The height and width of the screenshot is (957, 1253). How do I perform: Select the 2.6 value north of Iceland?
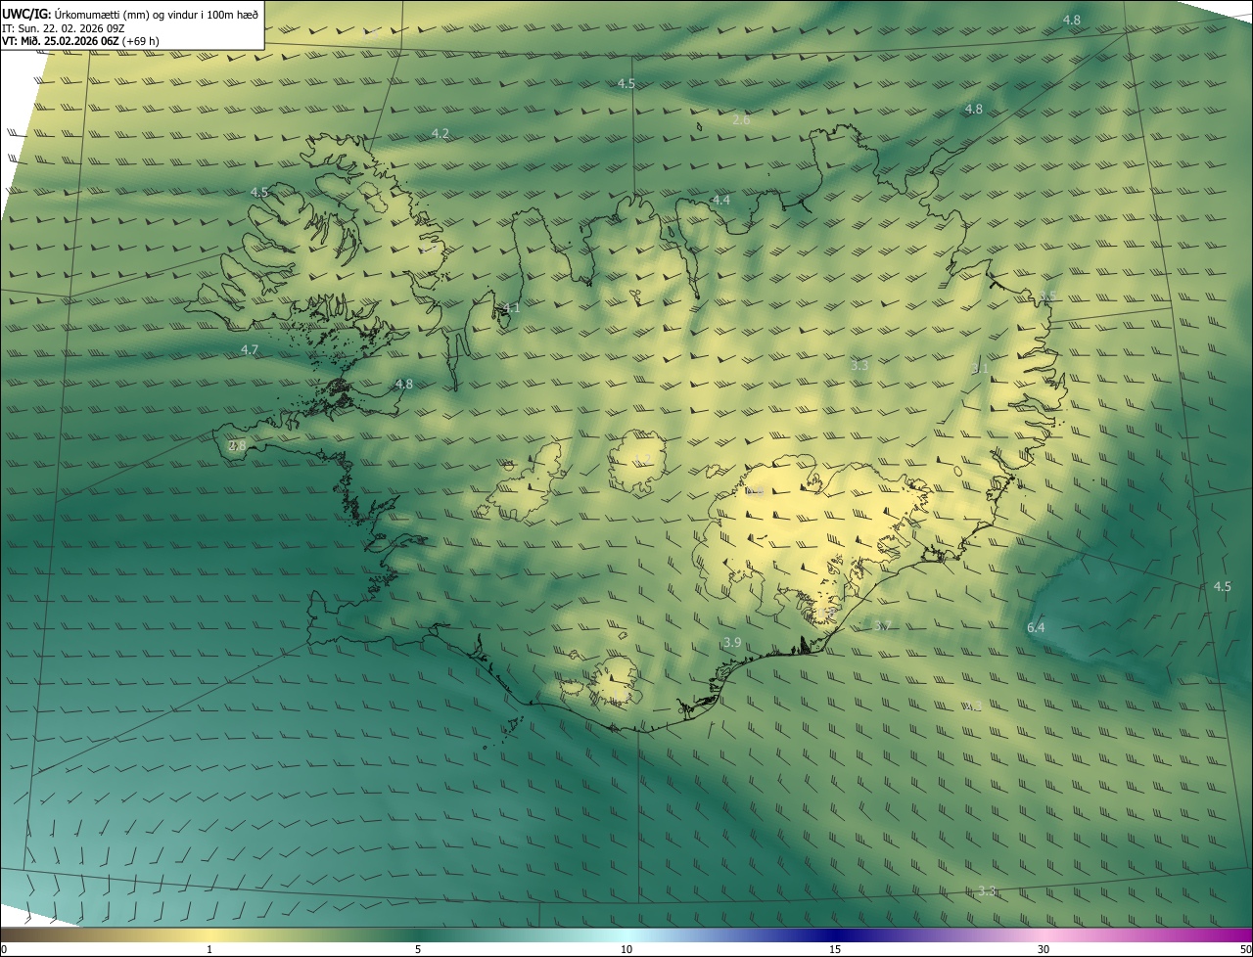(x=741, y=120)
